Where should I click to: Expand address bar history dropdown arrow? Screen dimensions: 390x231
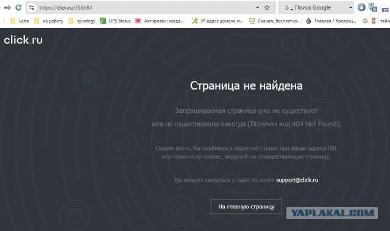point(258,7)
